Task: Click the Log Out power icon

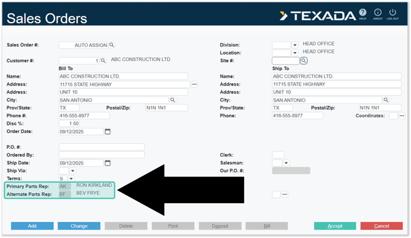Action: tap(393, 13)
